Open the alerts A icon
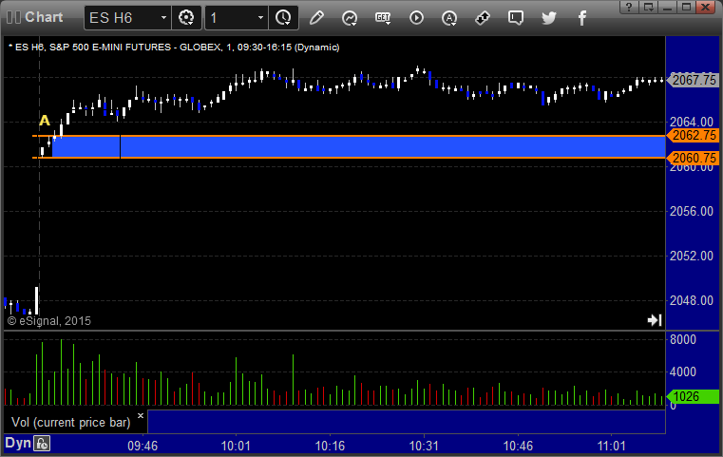The width and height of the screenshot is (723, 457). click(449, 18)
